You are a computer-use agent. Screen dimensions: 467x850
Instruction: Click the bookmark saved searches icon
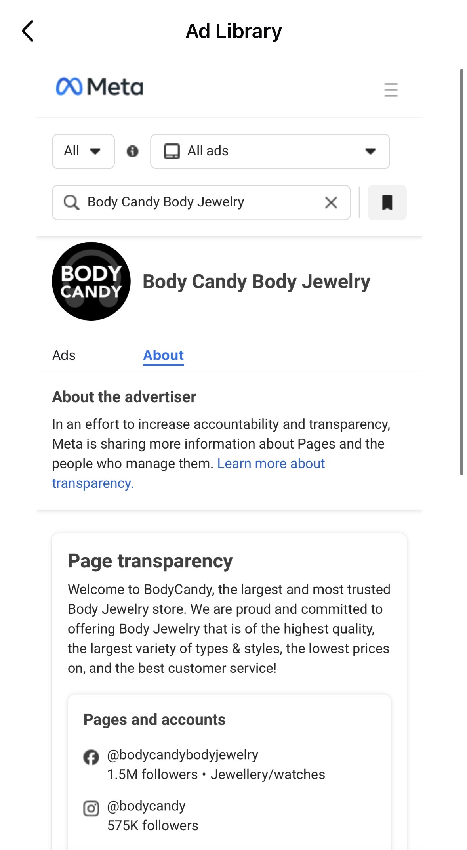pyautogui.click(x=387, y=202)
